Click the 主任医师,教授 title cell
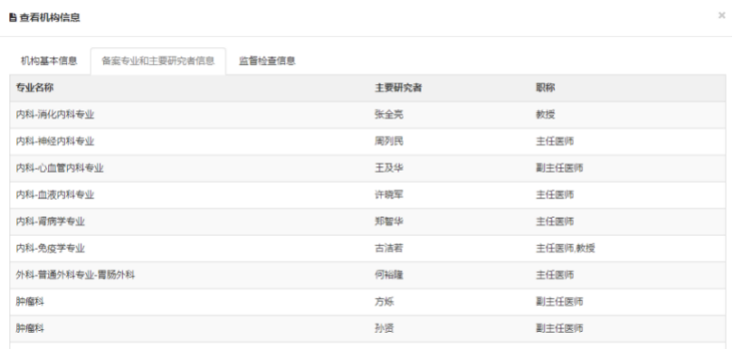This screenshot has height=349, width=734. [565, 248]
